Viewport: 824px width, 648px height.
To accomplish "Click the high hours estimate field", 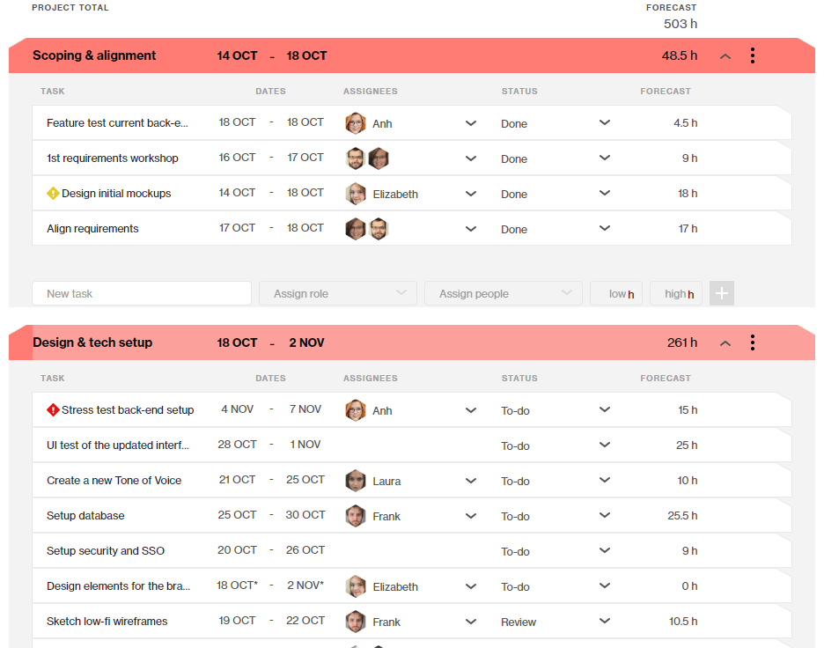I will point(676,294).
